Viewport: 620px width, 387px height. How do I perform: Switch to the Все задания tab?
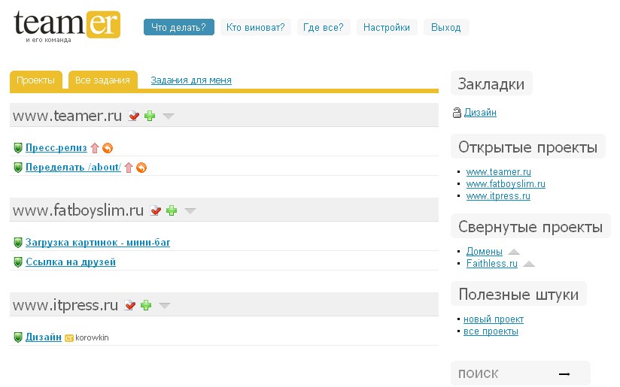click(102, 80)
